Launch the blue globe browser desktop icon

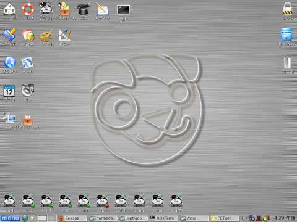pyautogui.click(x=9, y=62)
